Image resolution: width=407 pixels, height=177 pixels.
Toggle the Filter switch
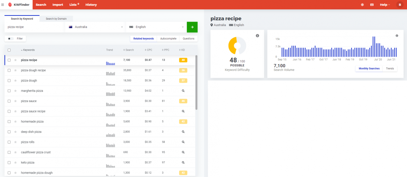point(11,39)
